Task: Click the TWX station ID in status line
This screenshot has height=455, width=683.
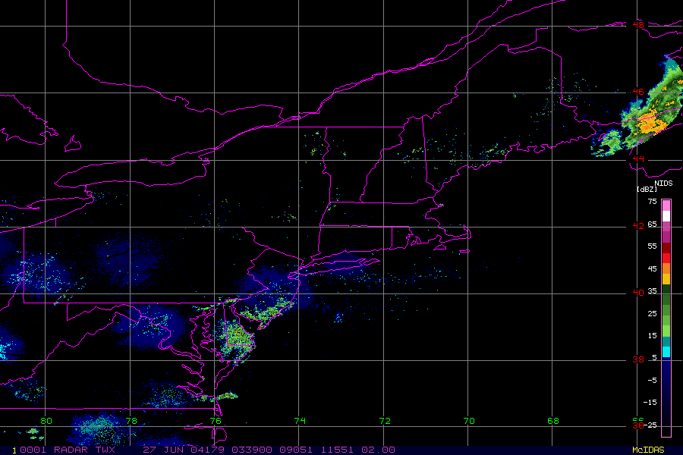Action: click(x=105, y=450)
